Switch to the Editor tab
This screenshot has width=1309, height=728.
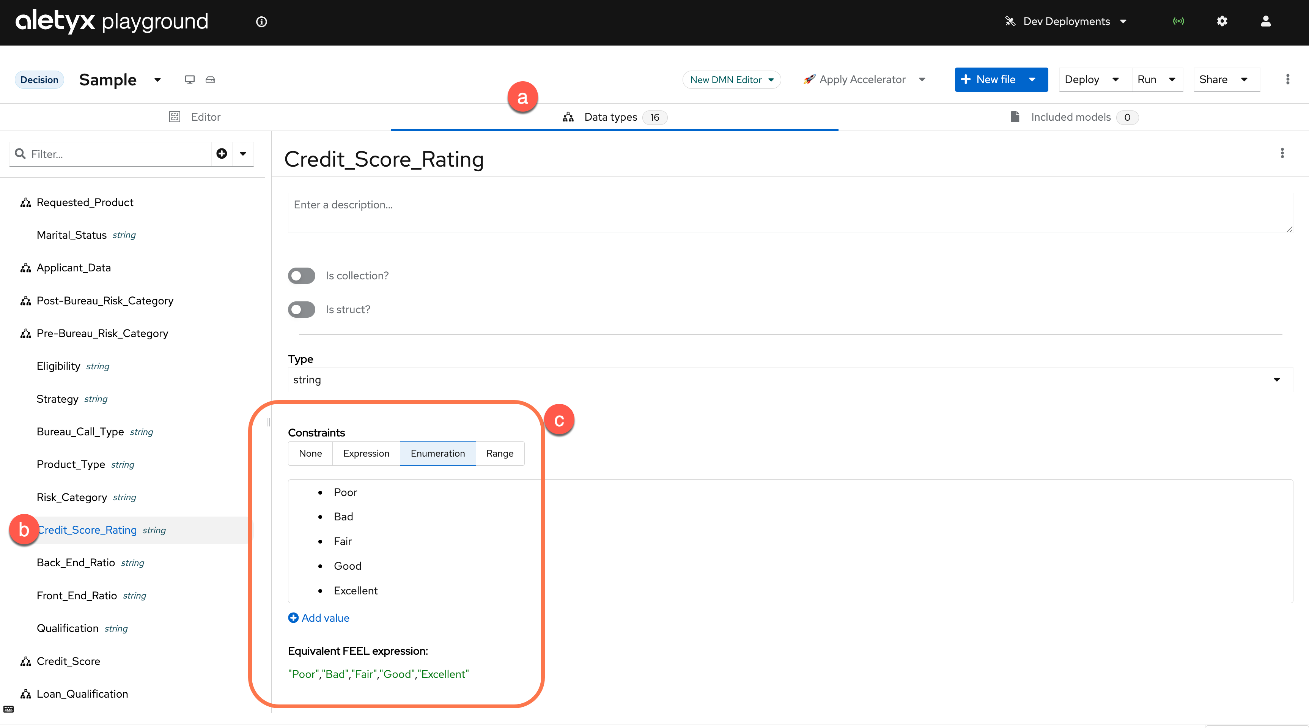(195, 117)
